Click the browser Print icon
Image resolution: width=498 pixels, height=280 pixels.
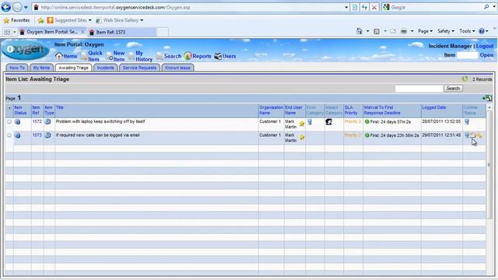tap(404, 31)
